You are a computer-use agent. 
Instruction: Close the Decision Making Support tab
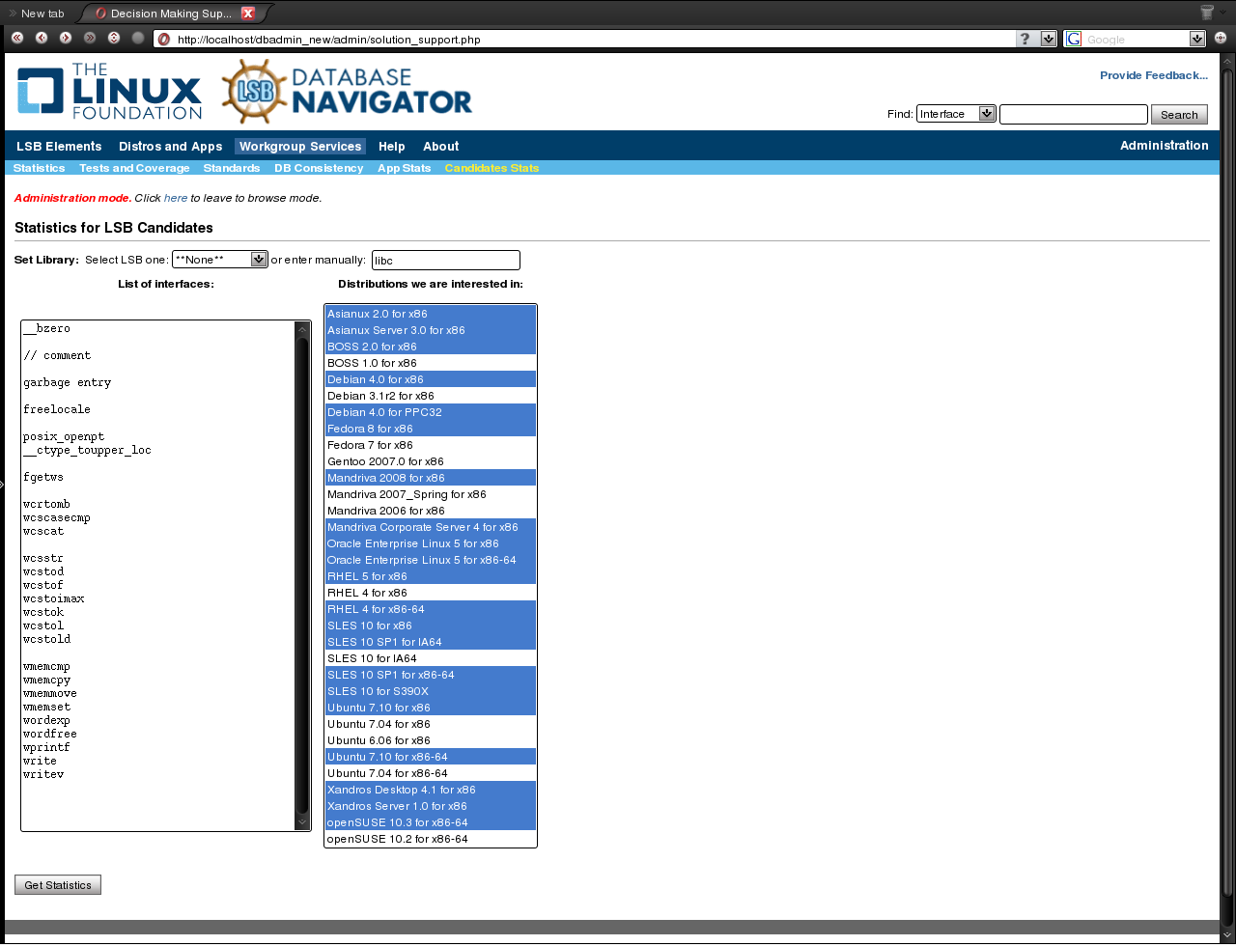(x=248, y=13)
